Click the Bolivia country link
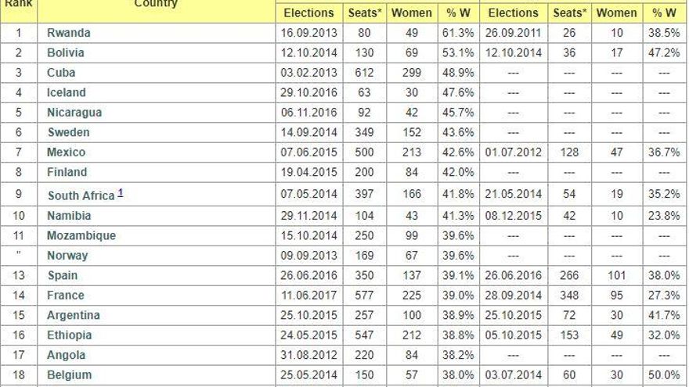The height and width of the screenshot is (387, 689). [66, 53]
